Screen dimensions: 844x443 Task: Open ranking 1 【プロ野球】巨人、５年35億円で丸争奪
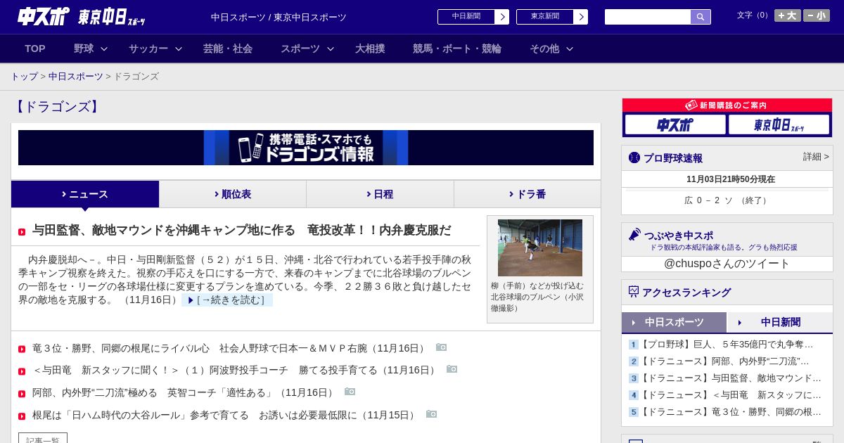tap(726, 345)
